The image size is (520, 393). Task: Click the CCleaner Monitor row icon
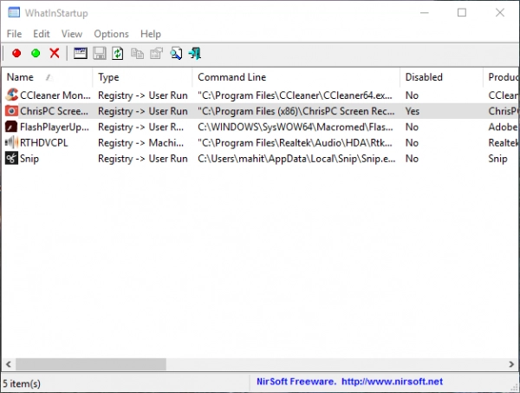pyautogui.click(x=11, y=95)
